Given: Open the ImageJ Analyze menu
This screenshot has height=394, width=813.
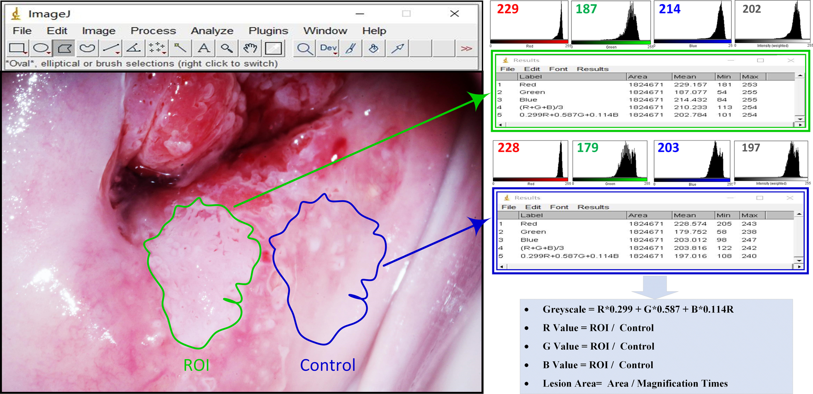Looking at the screenshot, I should pos(212,31).
